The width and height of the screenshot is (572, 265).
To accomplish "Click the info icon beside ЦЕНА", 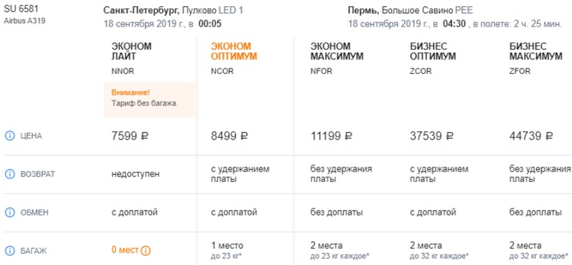I will [x=10, y=136].
